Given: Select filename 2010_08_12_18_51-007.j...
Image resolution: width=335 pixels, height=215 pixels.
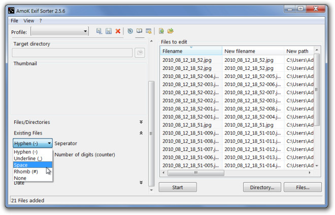Looking at the screenshot, I should (x=190, y=149).
